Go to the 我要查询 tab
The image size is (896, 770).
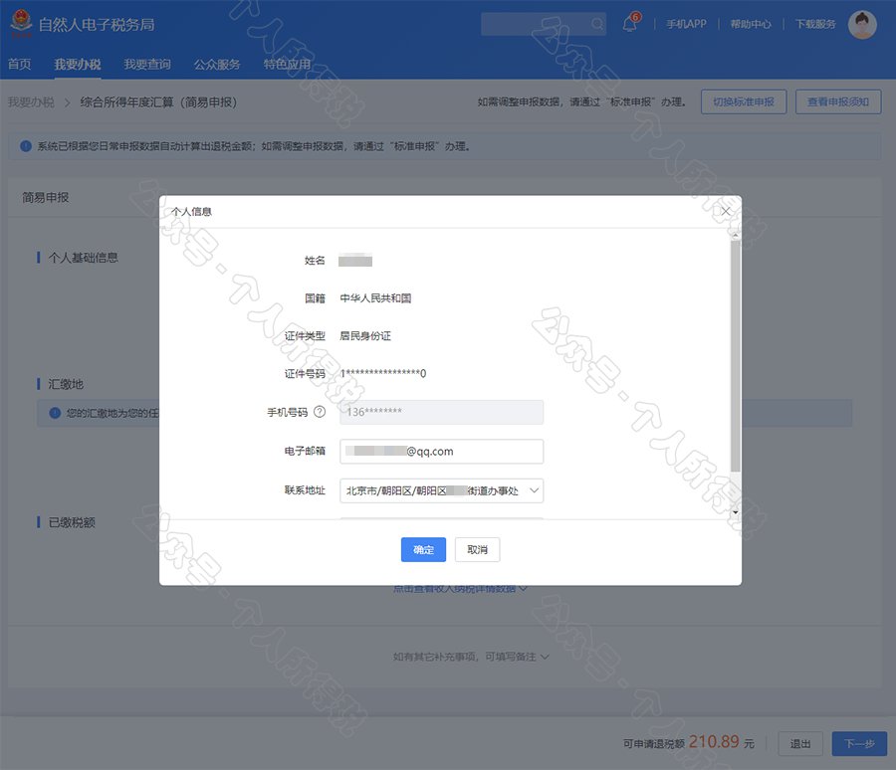(147, 65)
